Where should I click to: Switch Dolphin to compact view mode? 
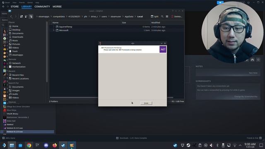26,17
